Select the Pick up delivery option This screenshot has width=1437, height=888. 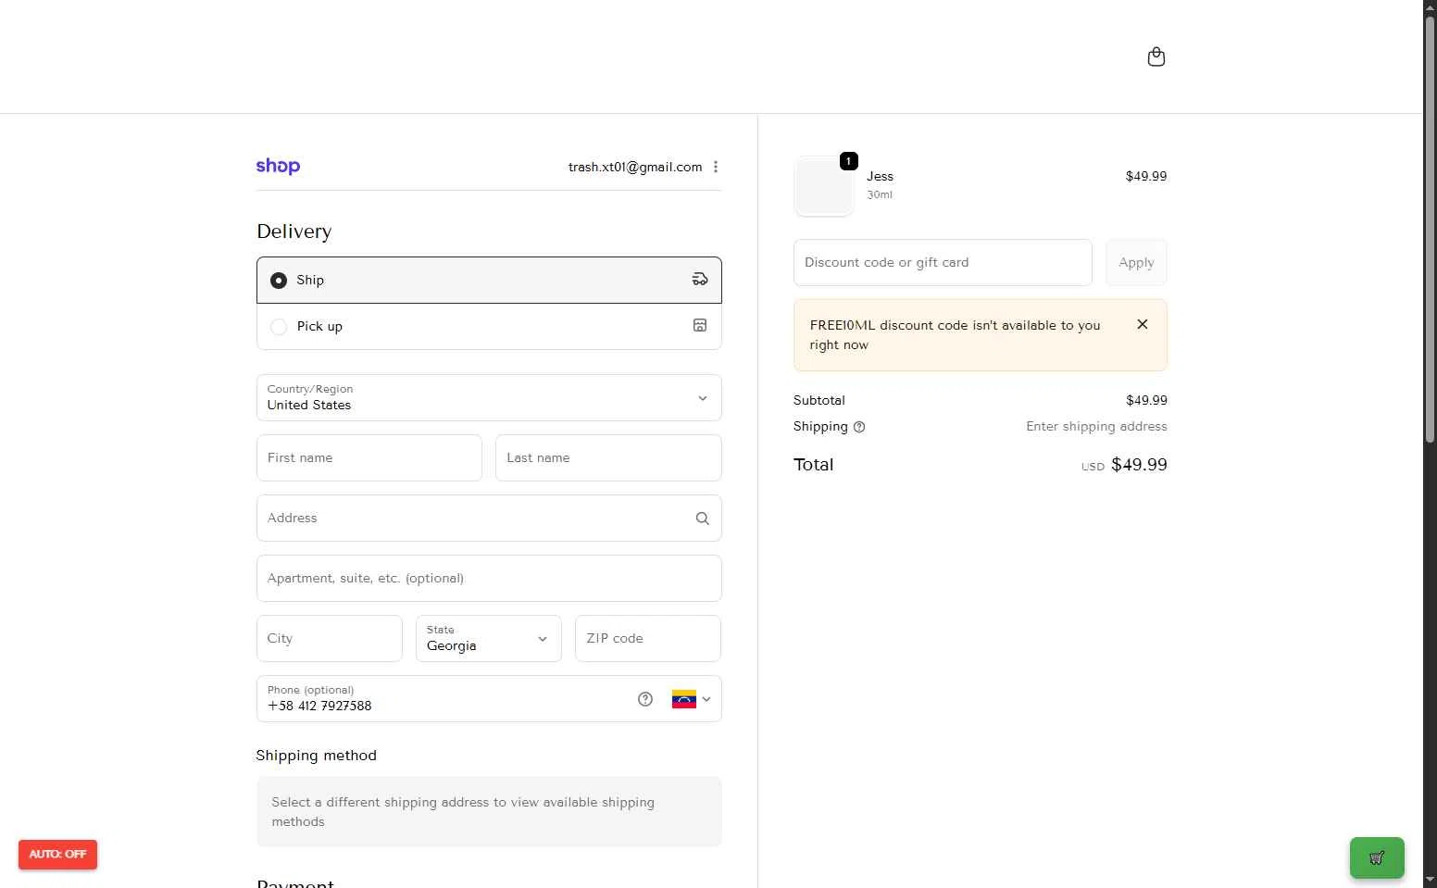point(489,326)
